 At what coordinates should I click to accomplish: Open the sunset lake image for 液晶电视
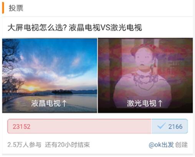point(50,75)
